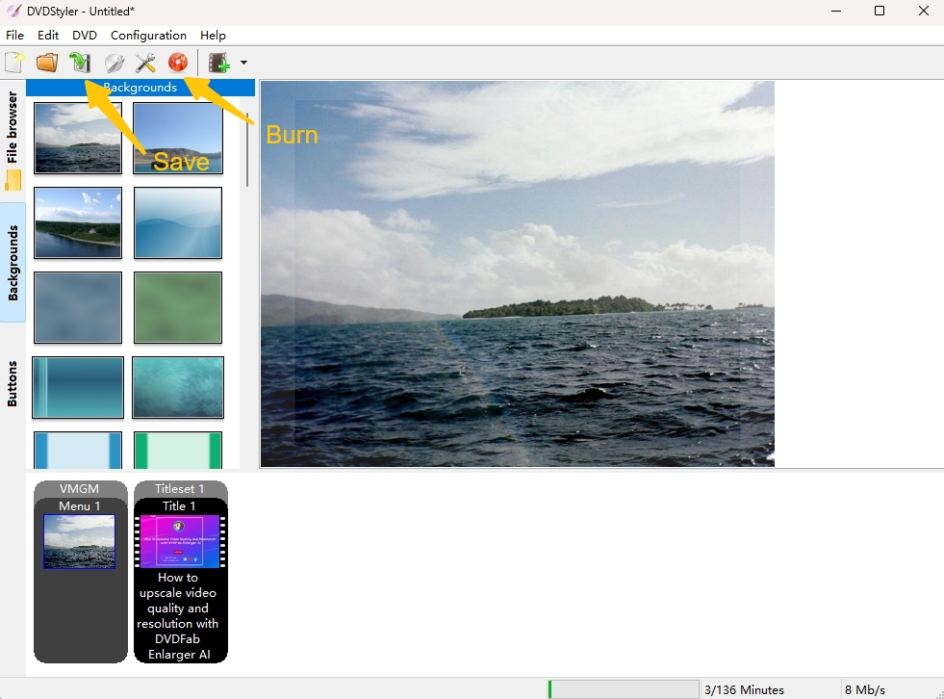Image resolution: width=944 pixels, height=699 pixels.
Task: Expand the add-file dropdown arrow
Action: click(x=243, y=64)
